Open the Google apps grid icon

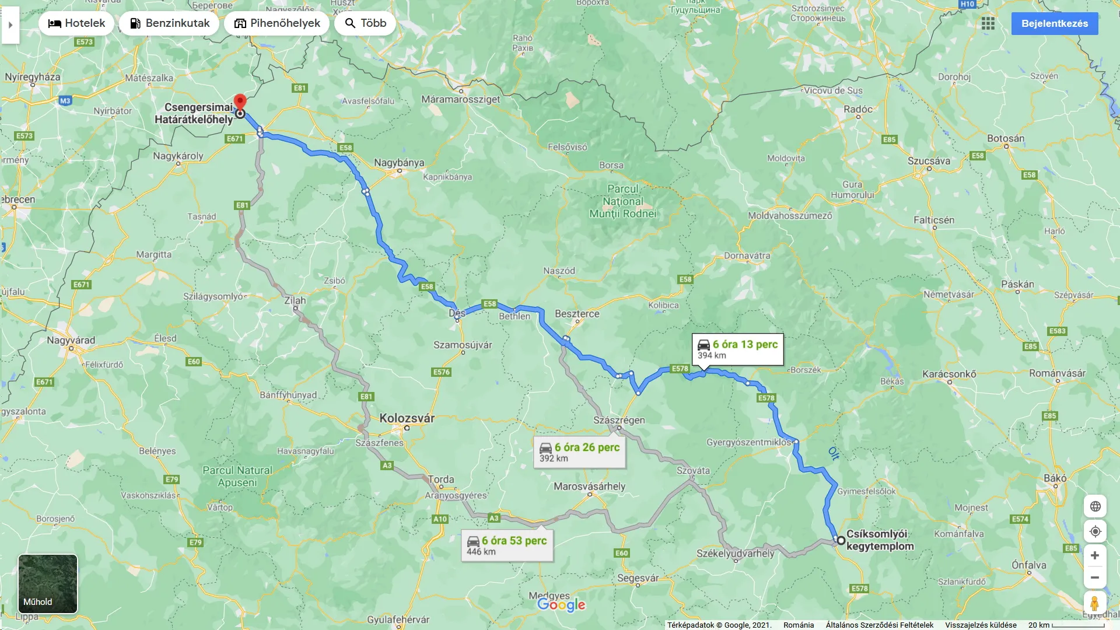(988, 23)
